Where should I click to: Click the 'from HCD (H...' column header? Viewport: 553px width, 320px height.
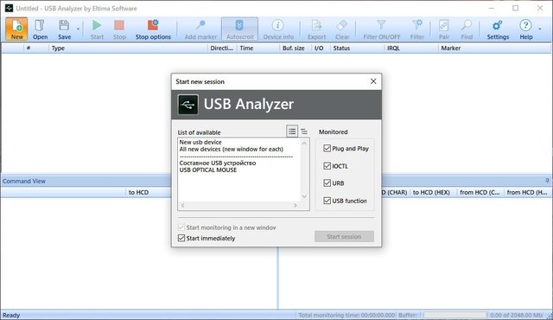527,192
